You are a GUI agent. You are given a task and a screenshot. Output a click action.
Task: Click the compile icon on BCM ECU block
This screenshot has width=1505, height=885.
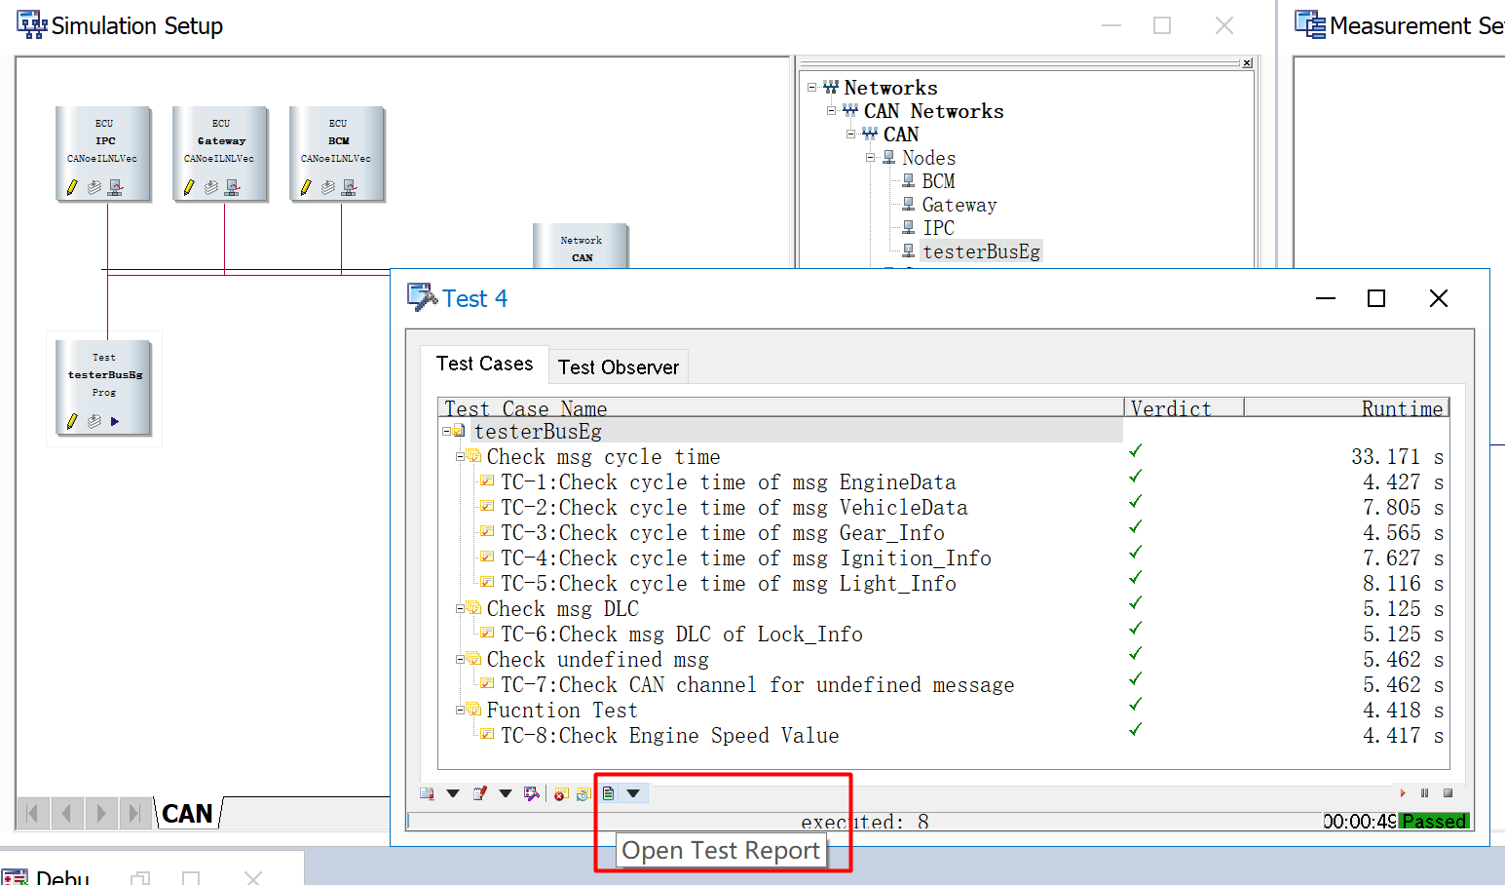coord(328,187)
